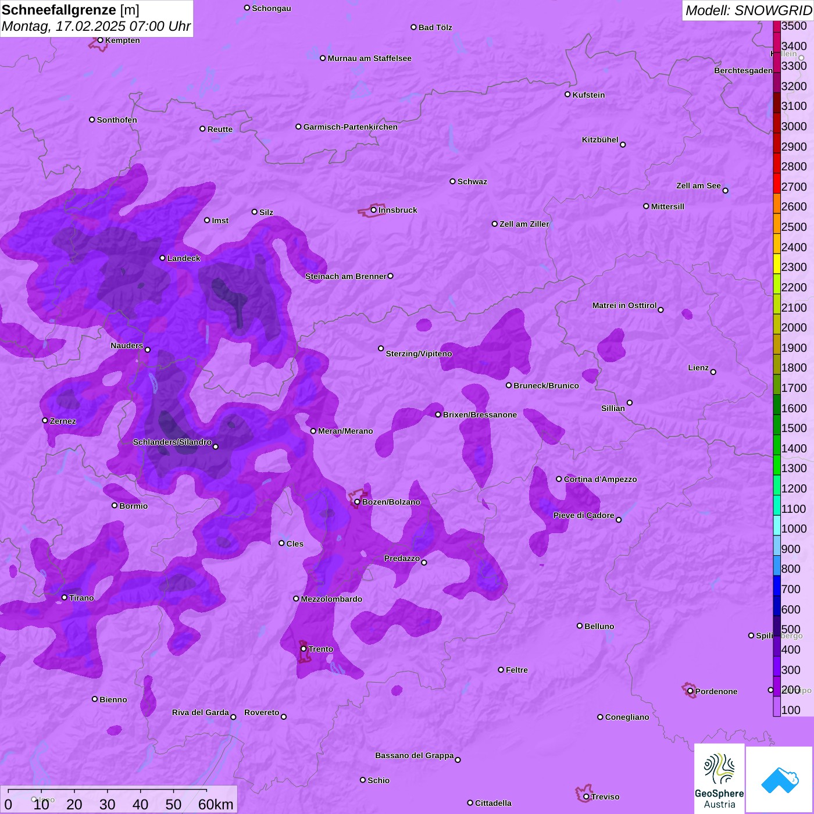Click the blue cloud logo beside GeoSphere
The image size is (814, 814).
coord(779,780)
